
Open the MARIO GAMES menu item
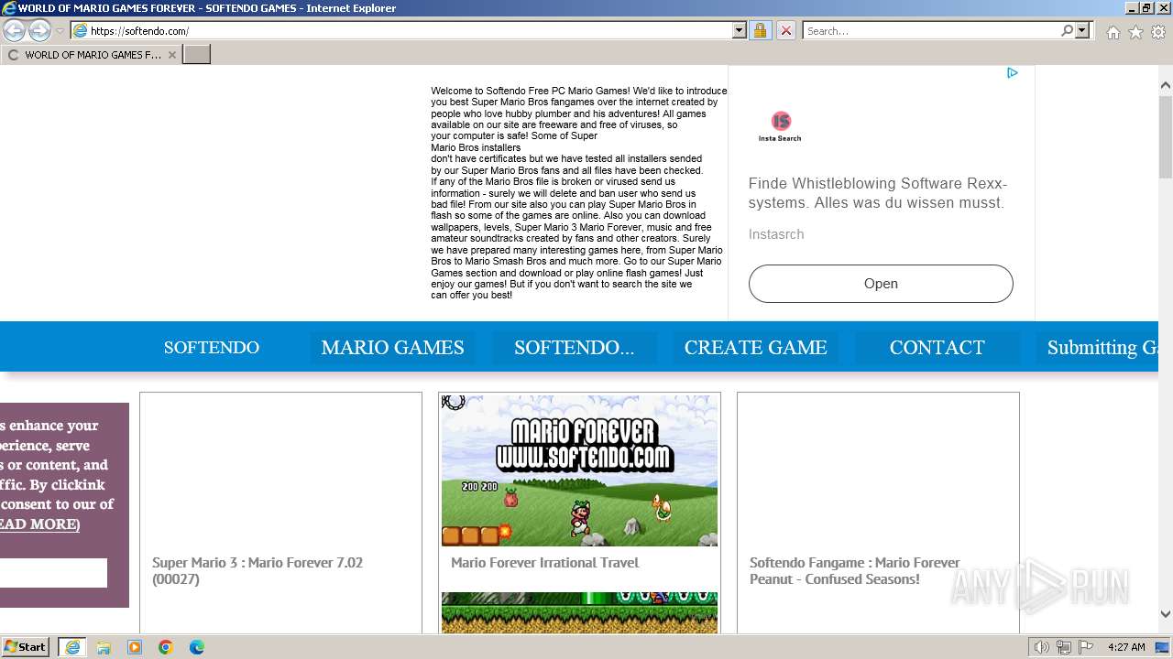392,348
